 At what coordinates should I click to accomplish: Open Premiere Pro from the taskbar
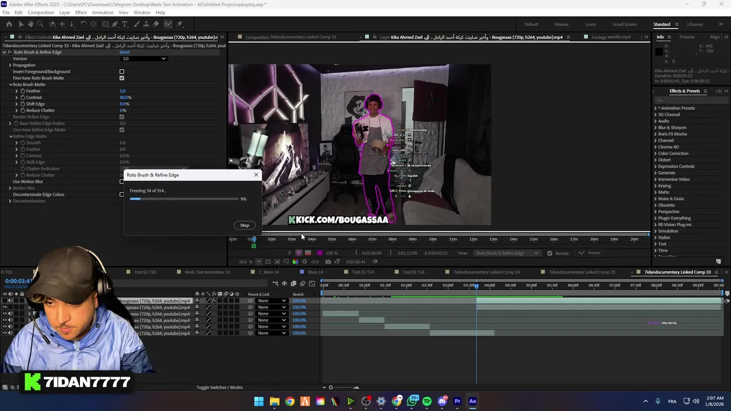pyautogui.click(x=457, y=401)
